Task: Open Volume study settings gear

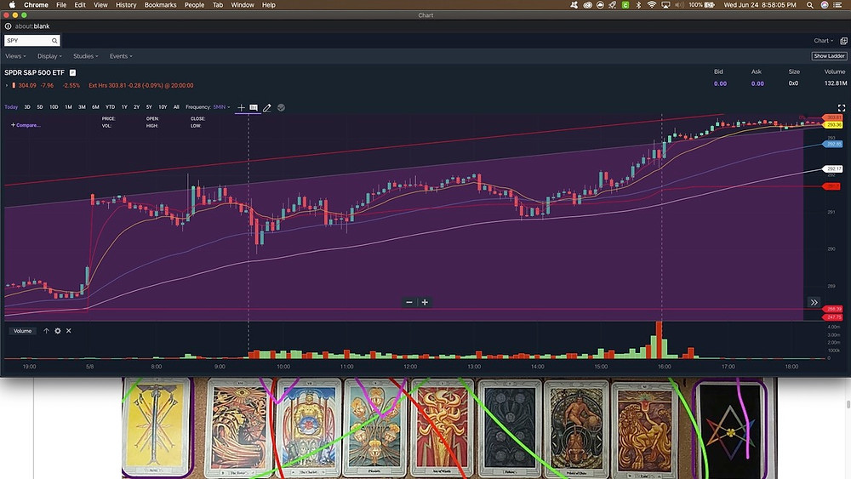Action: (x=58, y=331)
